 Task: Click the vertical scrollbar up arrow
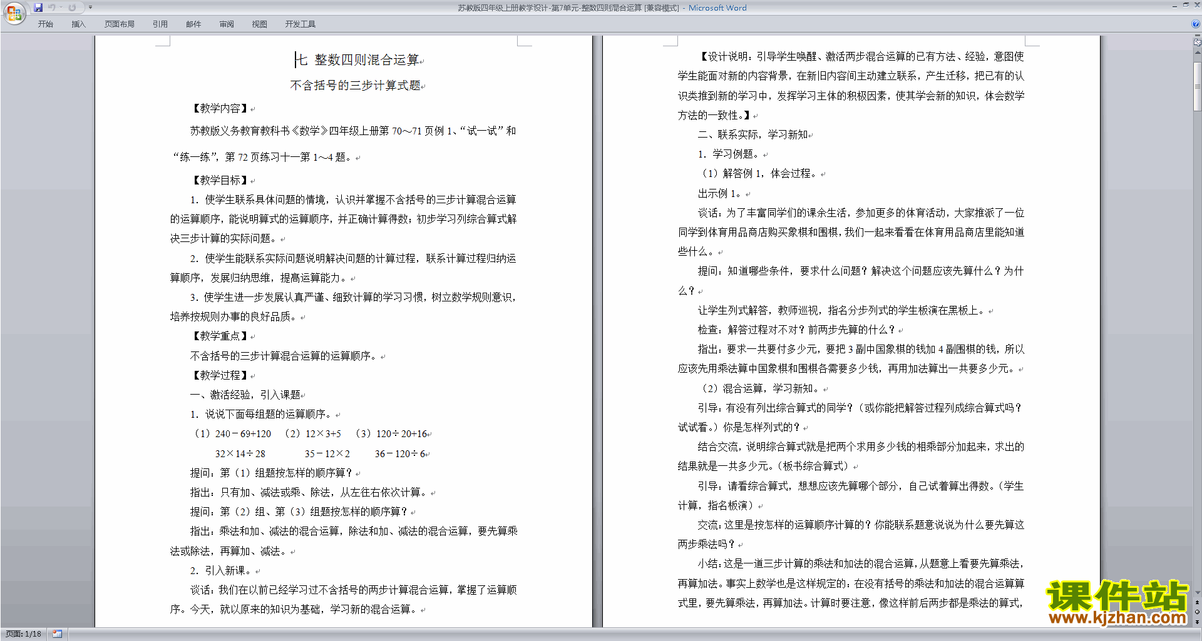(x=1198, y=53)
